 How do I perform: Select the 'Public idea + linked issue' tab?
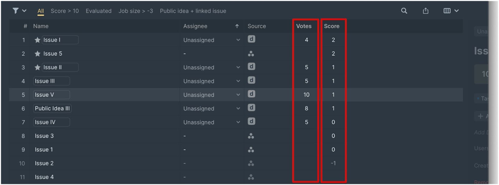pos(193,11)
